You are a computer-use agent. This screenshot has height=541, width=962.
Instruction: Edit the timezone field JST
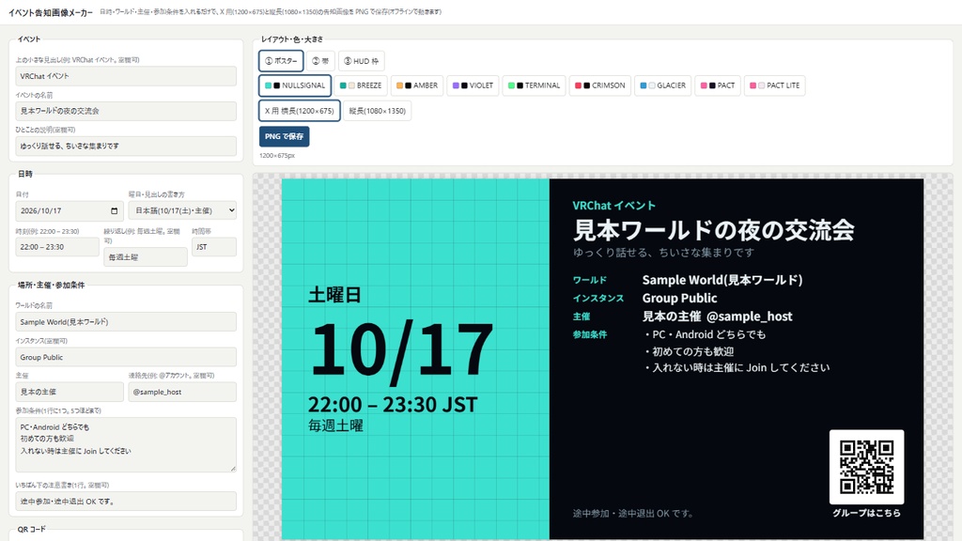(214, 247)
